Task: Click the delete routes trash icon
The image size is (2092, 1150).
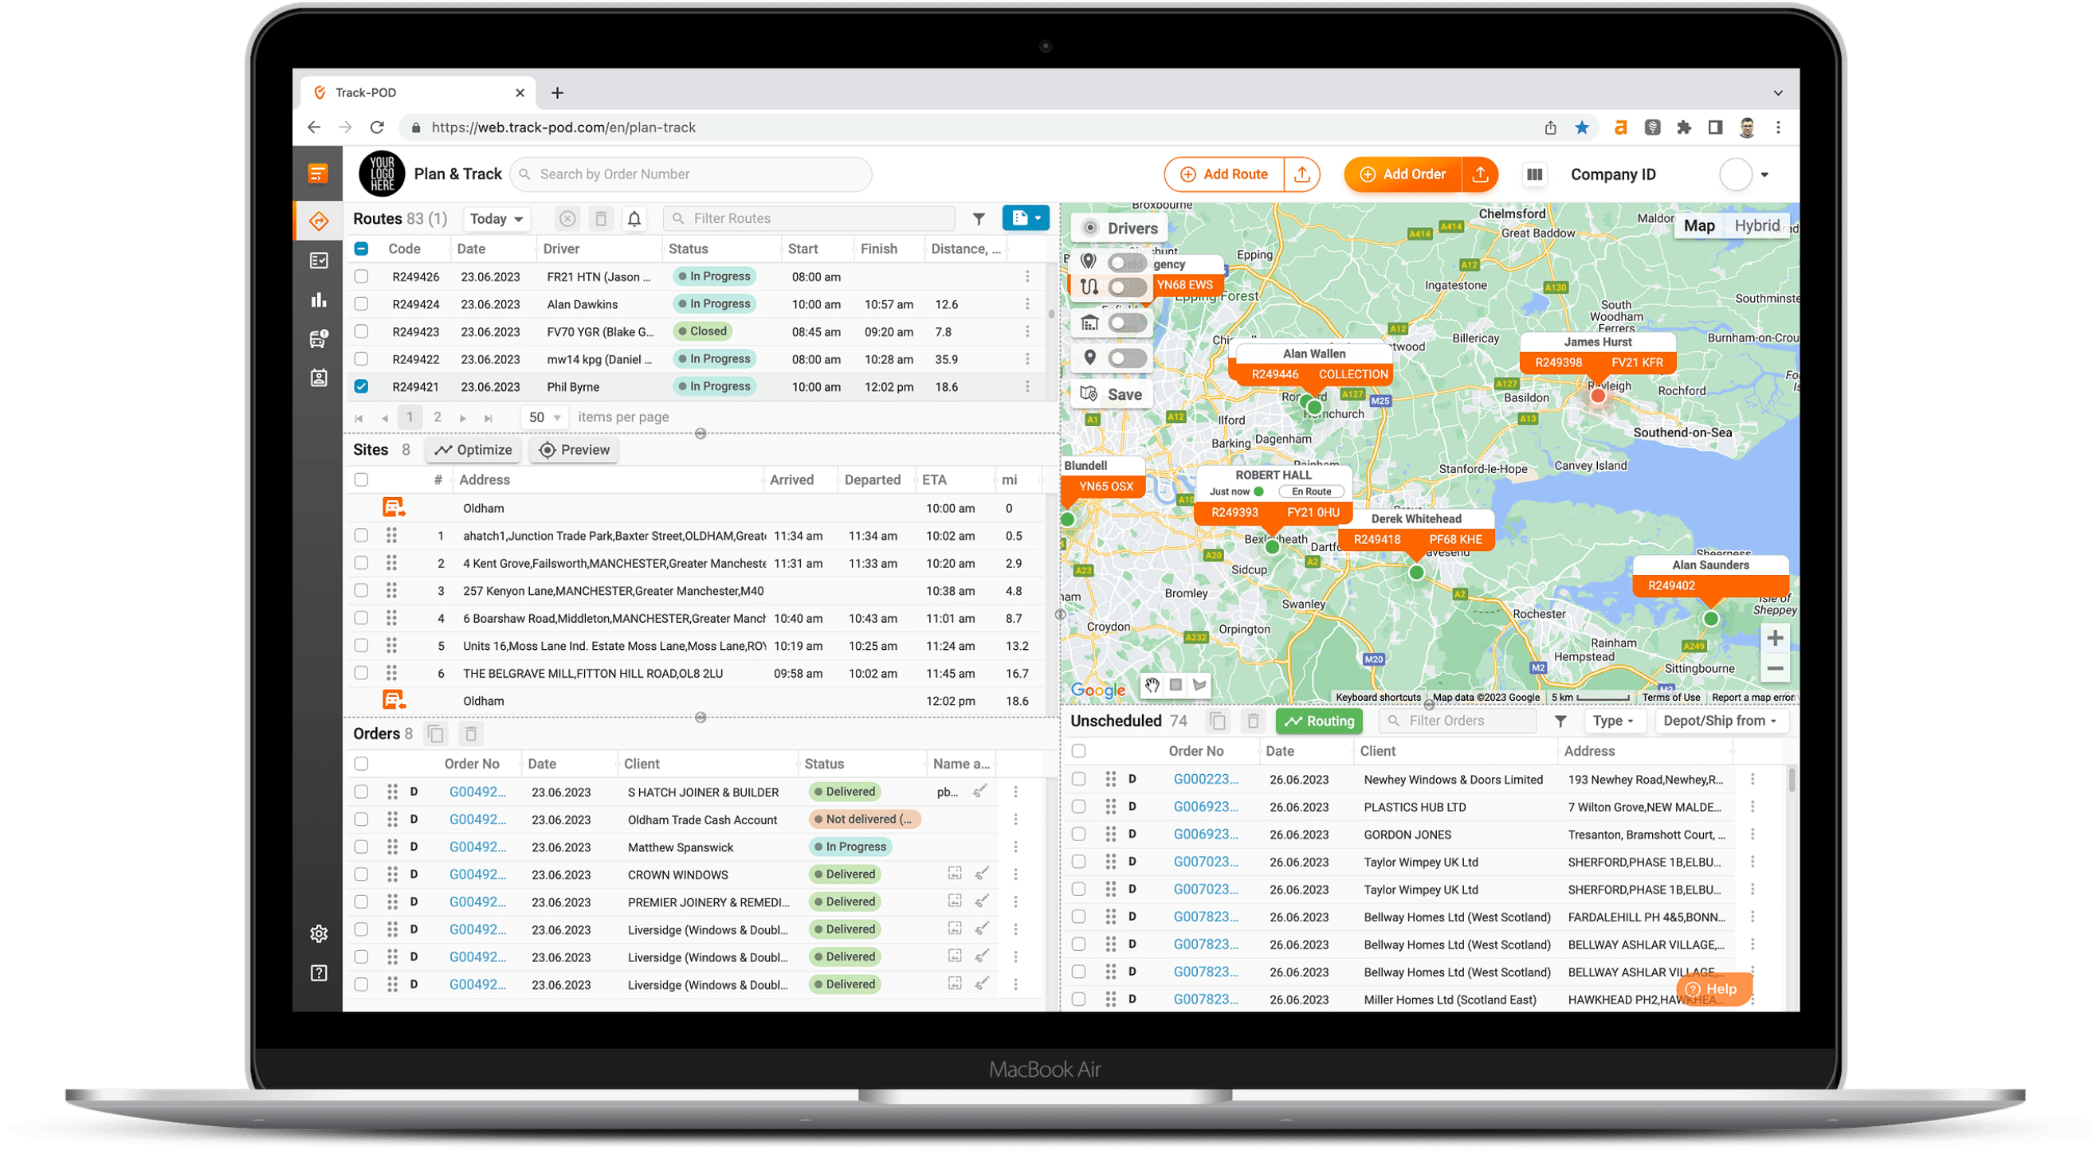Action: (x=601, y=218)
